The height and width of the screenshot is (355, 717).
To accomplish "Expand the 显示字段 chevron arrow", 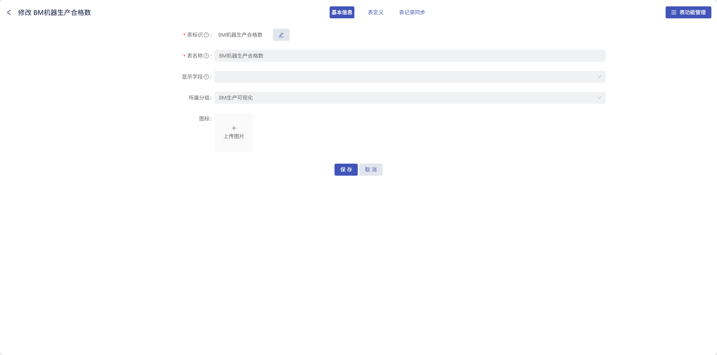I will tap(599, 76).
